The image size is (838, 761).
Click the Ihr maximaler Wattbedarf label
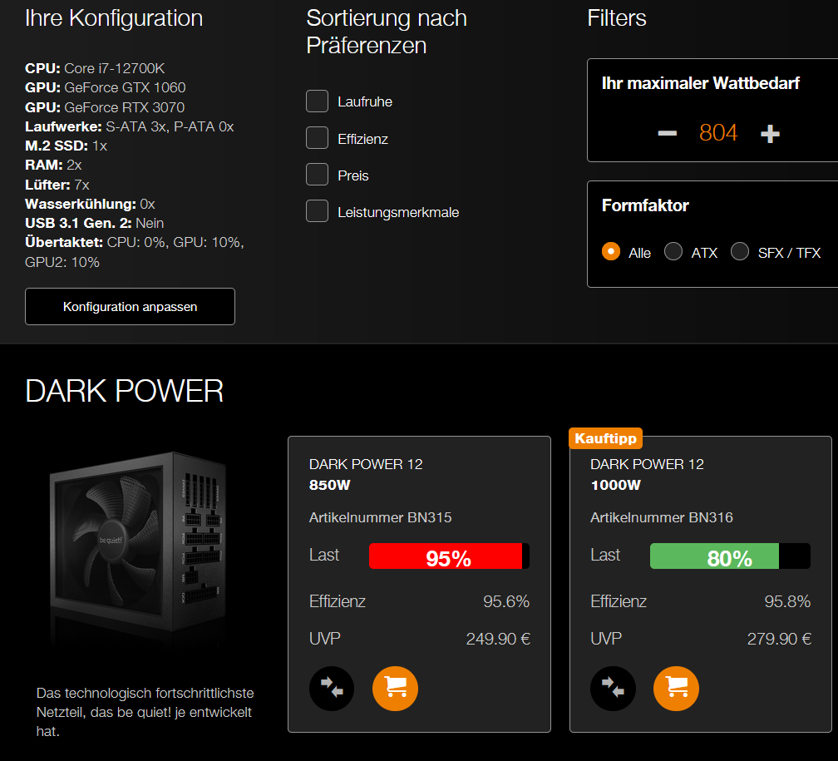click(x=701, y=83)
